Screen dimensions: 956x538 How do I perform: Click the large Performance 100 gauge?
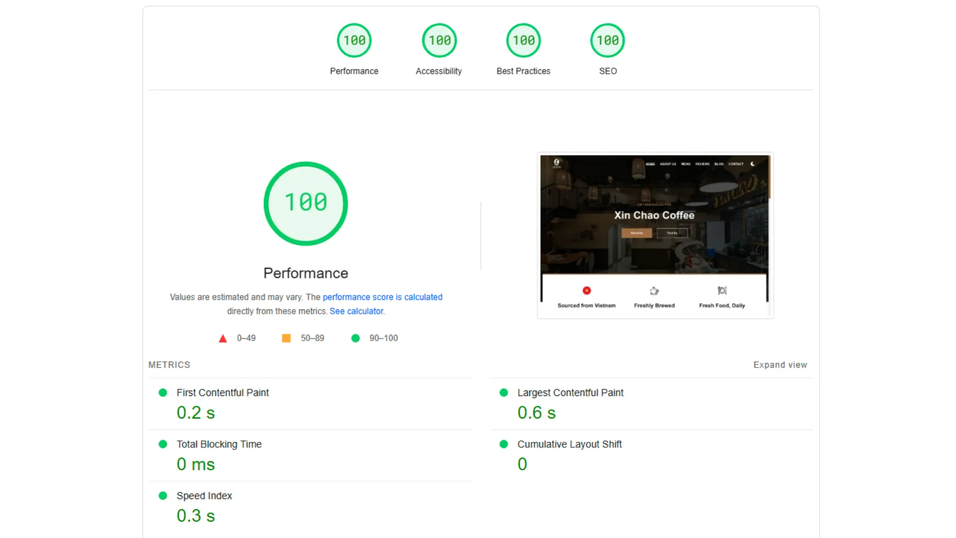coord(306,203)
